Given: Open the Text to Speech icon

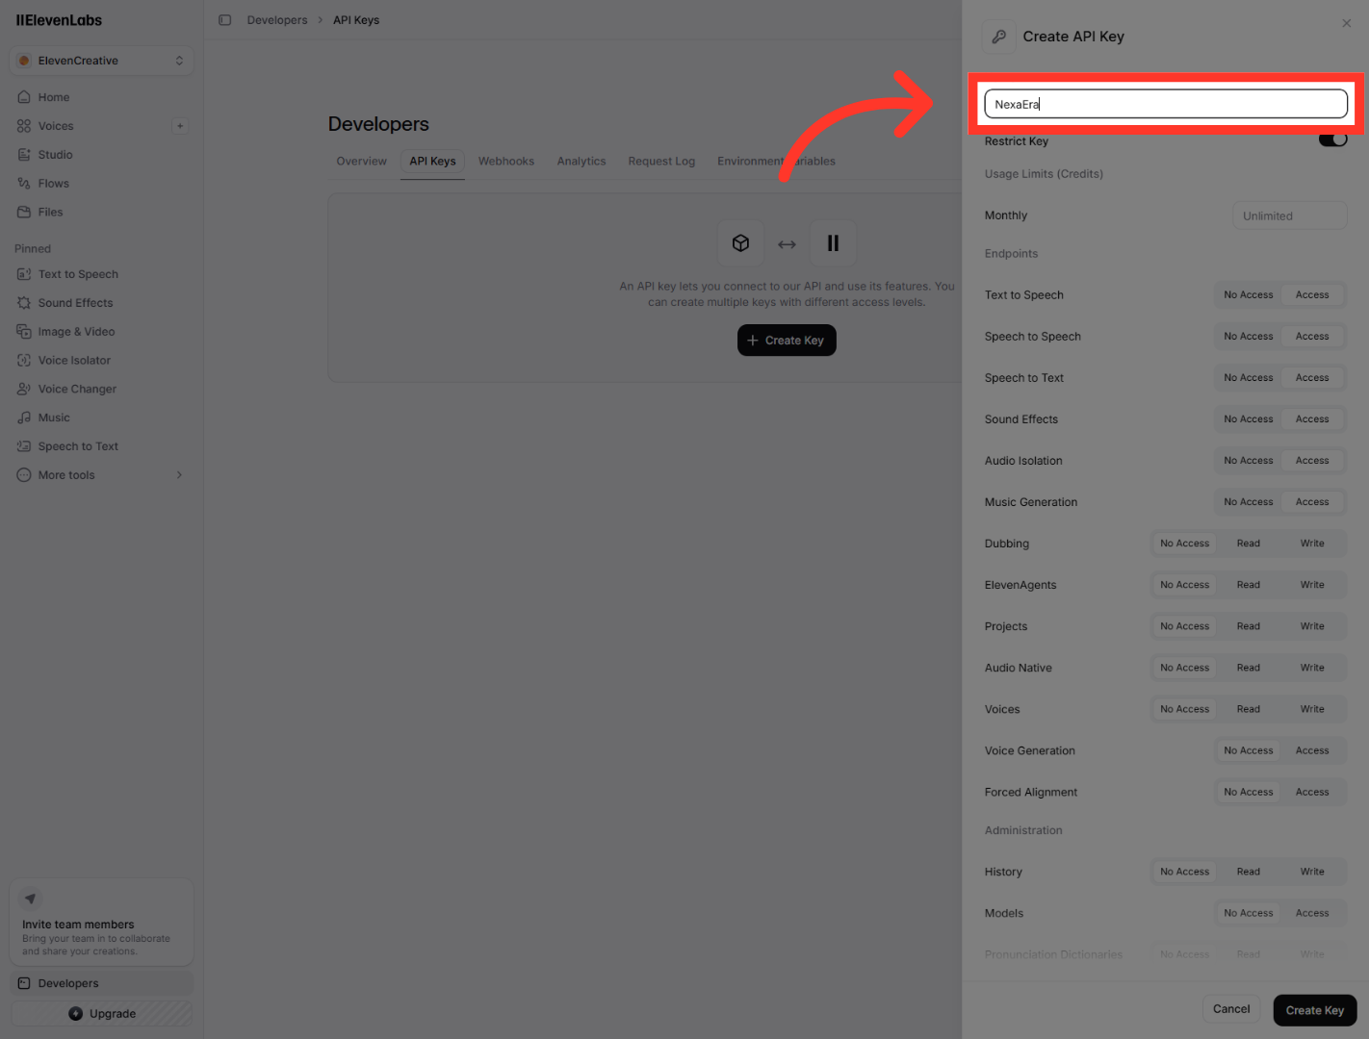Looking at the screenshot, I should (x=24, y=274).
